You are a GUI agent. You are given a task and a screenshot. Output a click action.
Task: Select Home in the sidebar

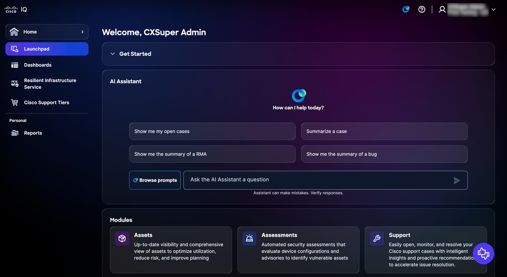(x=47, y=31)
